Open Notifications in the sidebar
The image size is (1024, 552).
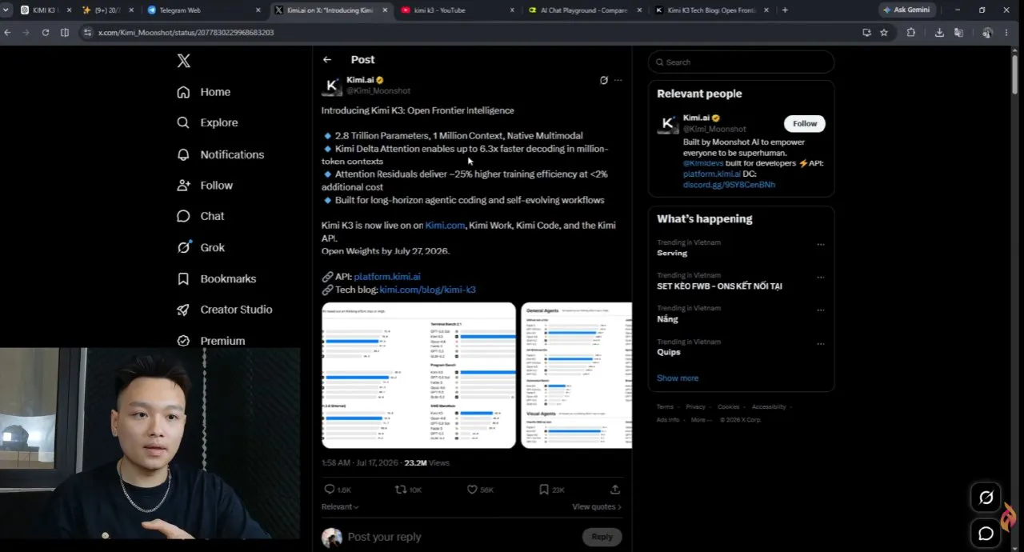(220, 154)
